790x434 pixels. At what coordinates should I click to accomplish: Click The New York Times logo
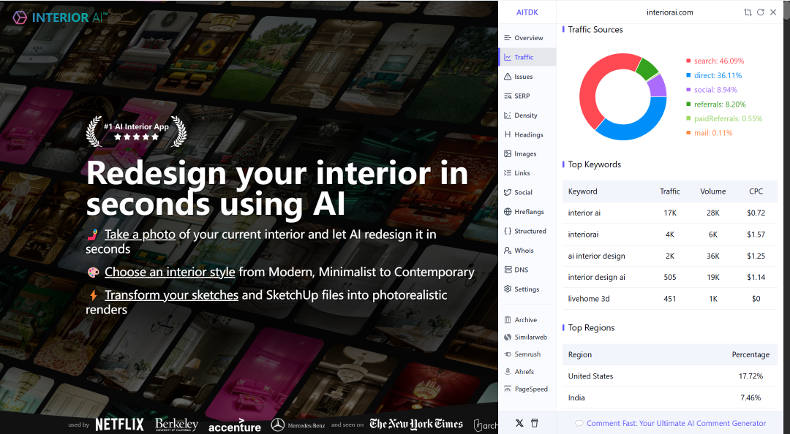click(416, 424)
